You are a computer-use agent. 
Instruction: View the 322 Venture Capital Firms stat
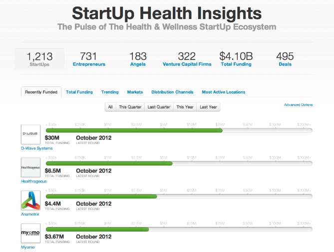tap(187, 58)
